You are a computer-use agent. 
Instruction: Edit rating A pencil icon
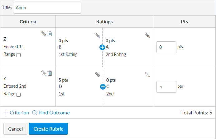[147, 35]
